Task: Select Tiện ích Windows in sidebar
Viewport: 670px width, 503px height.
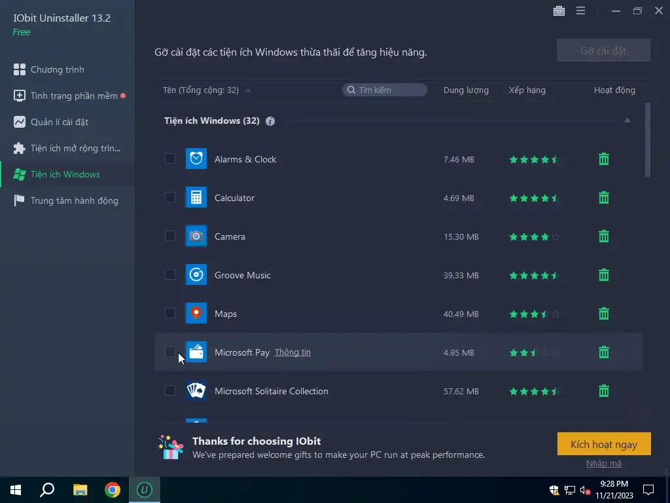Action: (67, 174)
